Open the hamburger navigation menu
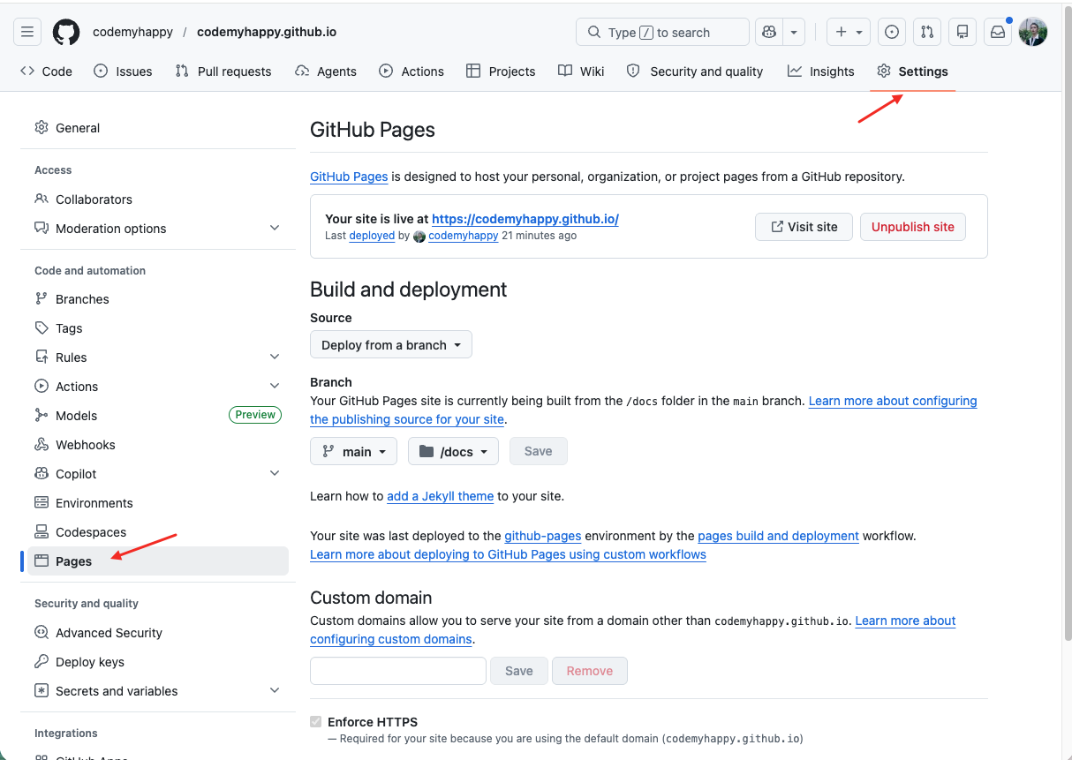The image size is (1072, 760). click(27, 32)
